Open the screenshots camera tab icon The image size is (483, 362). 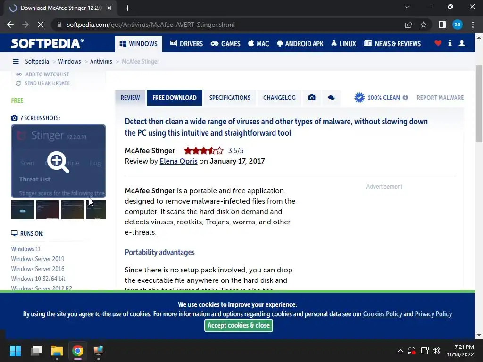[312, 98]
